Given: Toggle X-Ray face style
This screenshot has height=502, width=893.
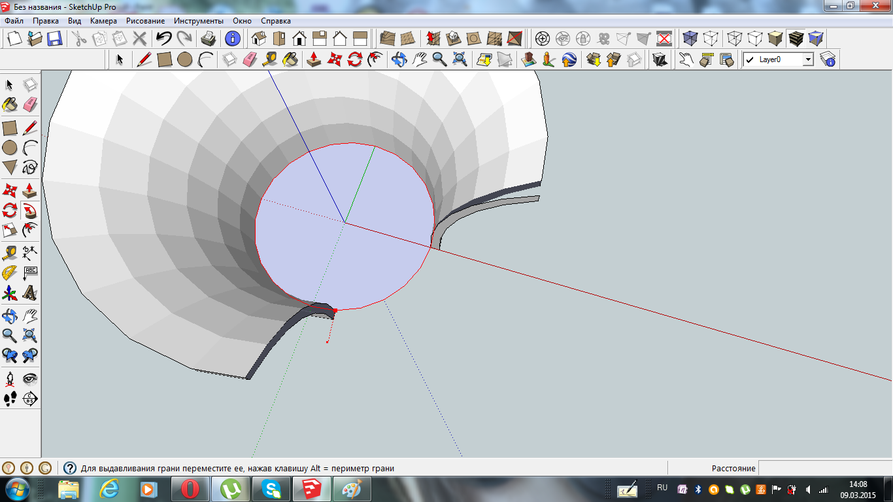Looking at the screenshot, I should pyautogui.click(x=690, y=39).
